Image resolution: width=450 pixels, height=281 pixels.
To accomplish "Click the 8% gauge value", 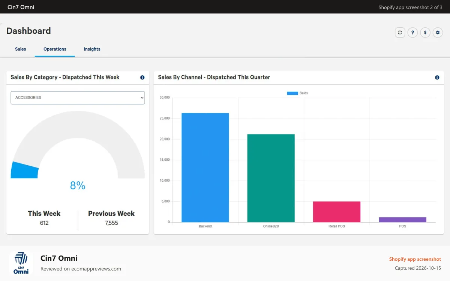I will pyautogui.click(x=78, y=185).
